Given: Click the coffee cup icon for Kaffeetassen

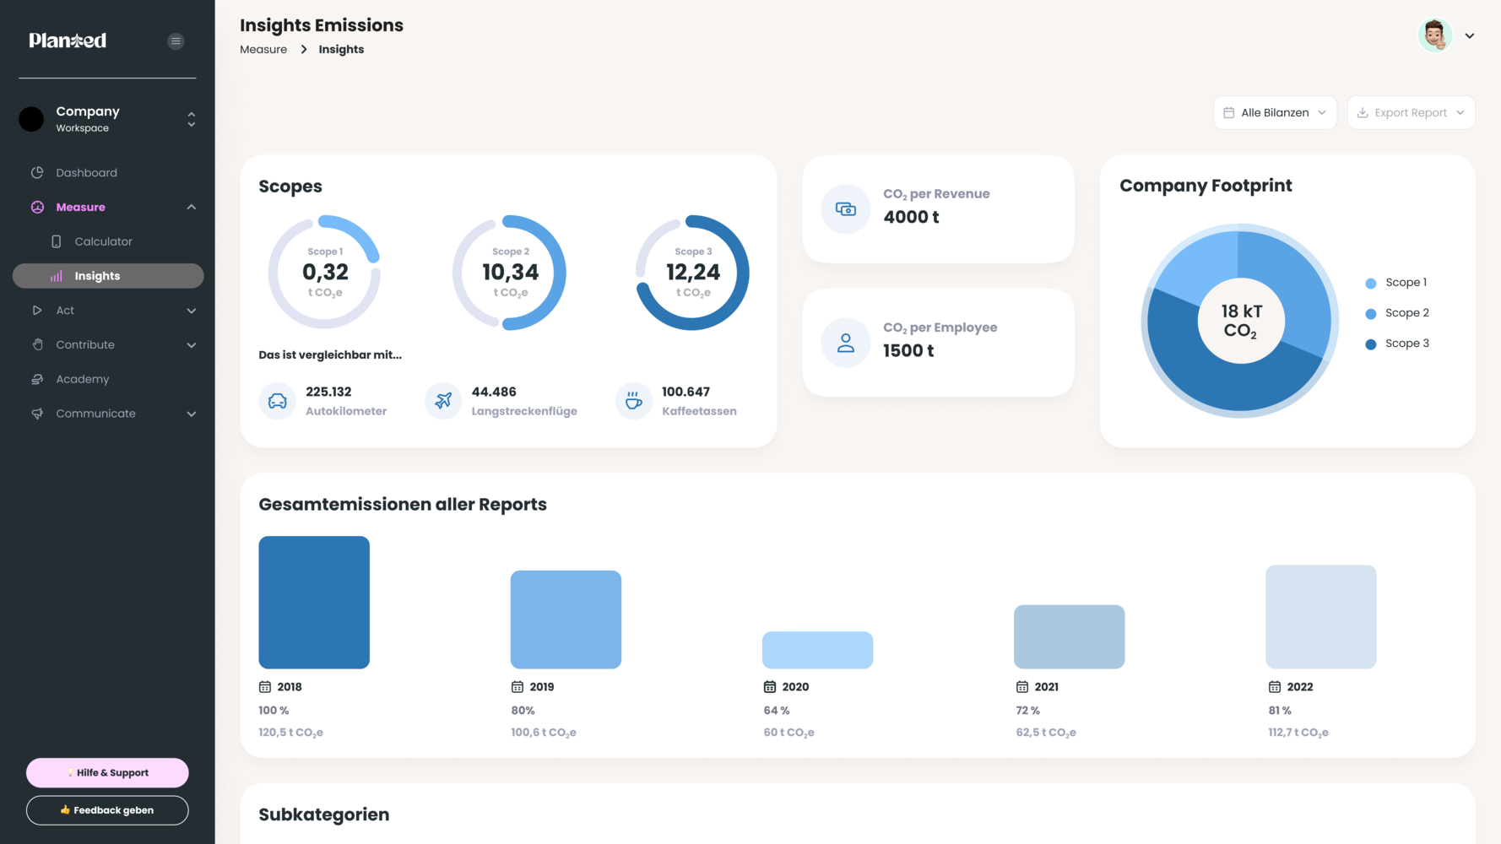Looking at the screenshot, I should coord(633,401).
